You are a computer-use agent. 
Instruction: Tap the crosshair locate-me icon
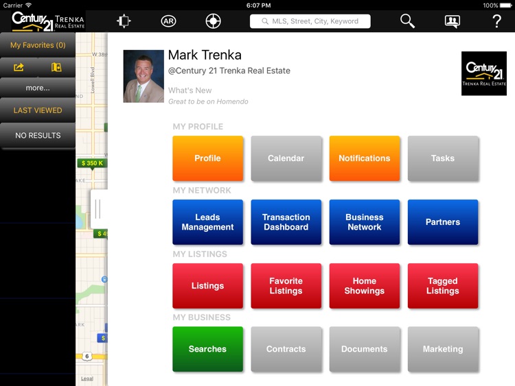coord(213,21)
